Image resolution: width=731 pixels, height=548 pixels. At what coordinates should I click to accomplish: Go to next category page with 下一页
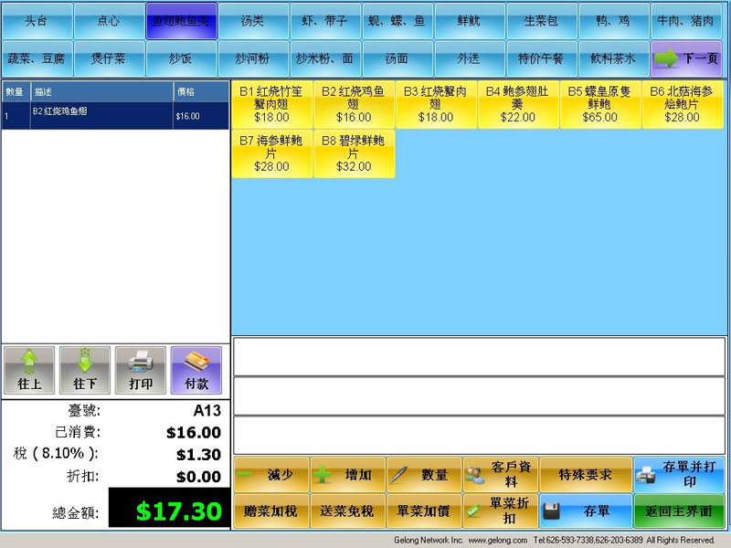click(687, 58)
